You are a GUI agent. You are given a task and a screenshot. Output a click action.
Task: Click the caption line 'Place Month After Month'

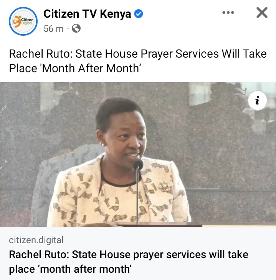(75, 68)
